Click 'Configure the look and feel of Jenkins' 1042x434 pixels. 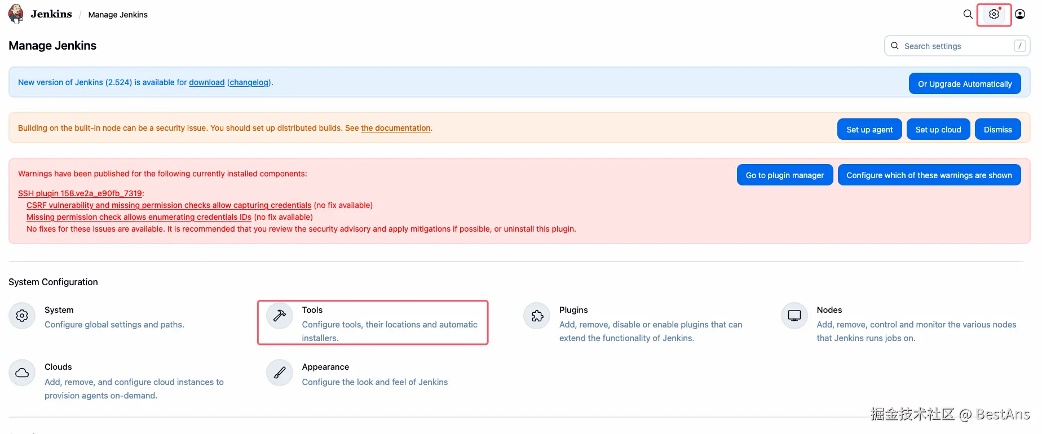click(375, 382)
